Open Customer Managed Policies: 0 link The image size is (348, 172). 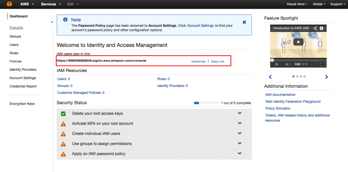coord(81,92)
